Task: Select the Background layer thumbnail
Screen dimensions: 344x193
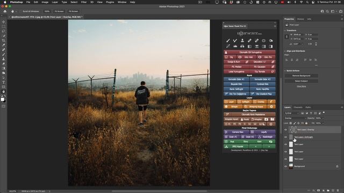Action: click(291, 166)
